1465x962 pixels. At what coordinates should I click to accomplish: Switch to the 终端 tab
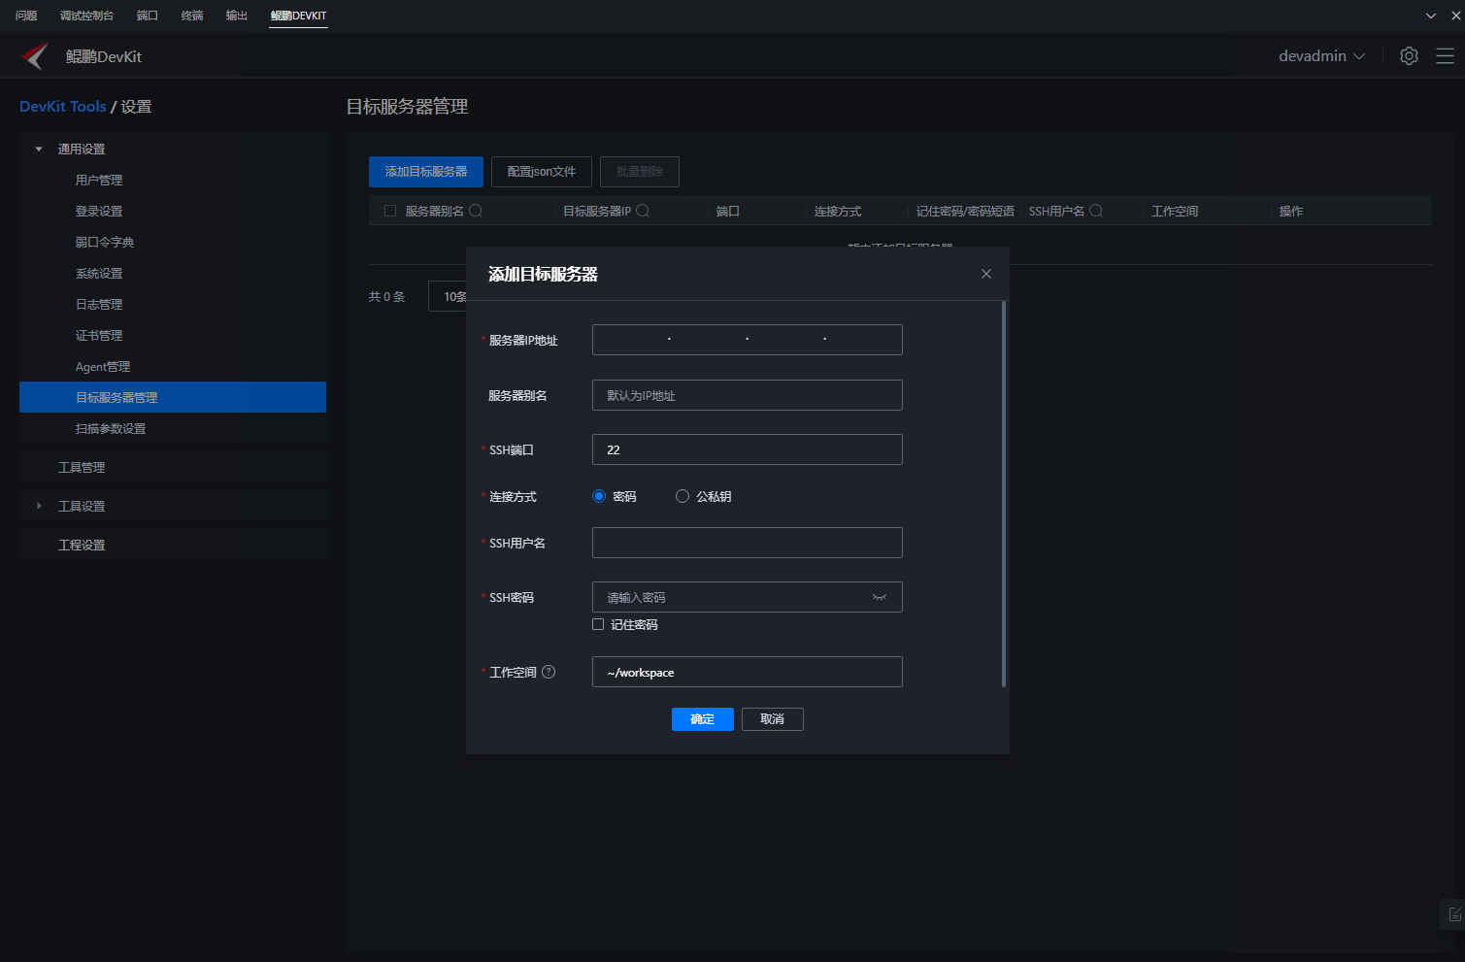(192, 16)
